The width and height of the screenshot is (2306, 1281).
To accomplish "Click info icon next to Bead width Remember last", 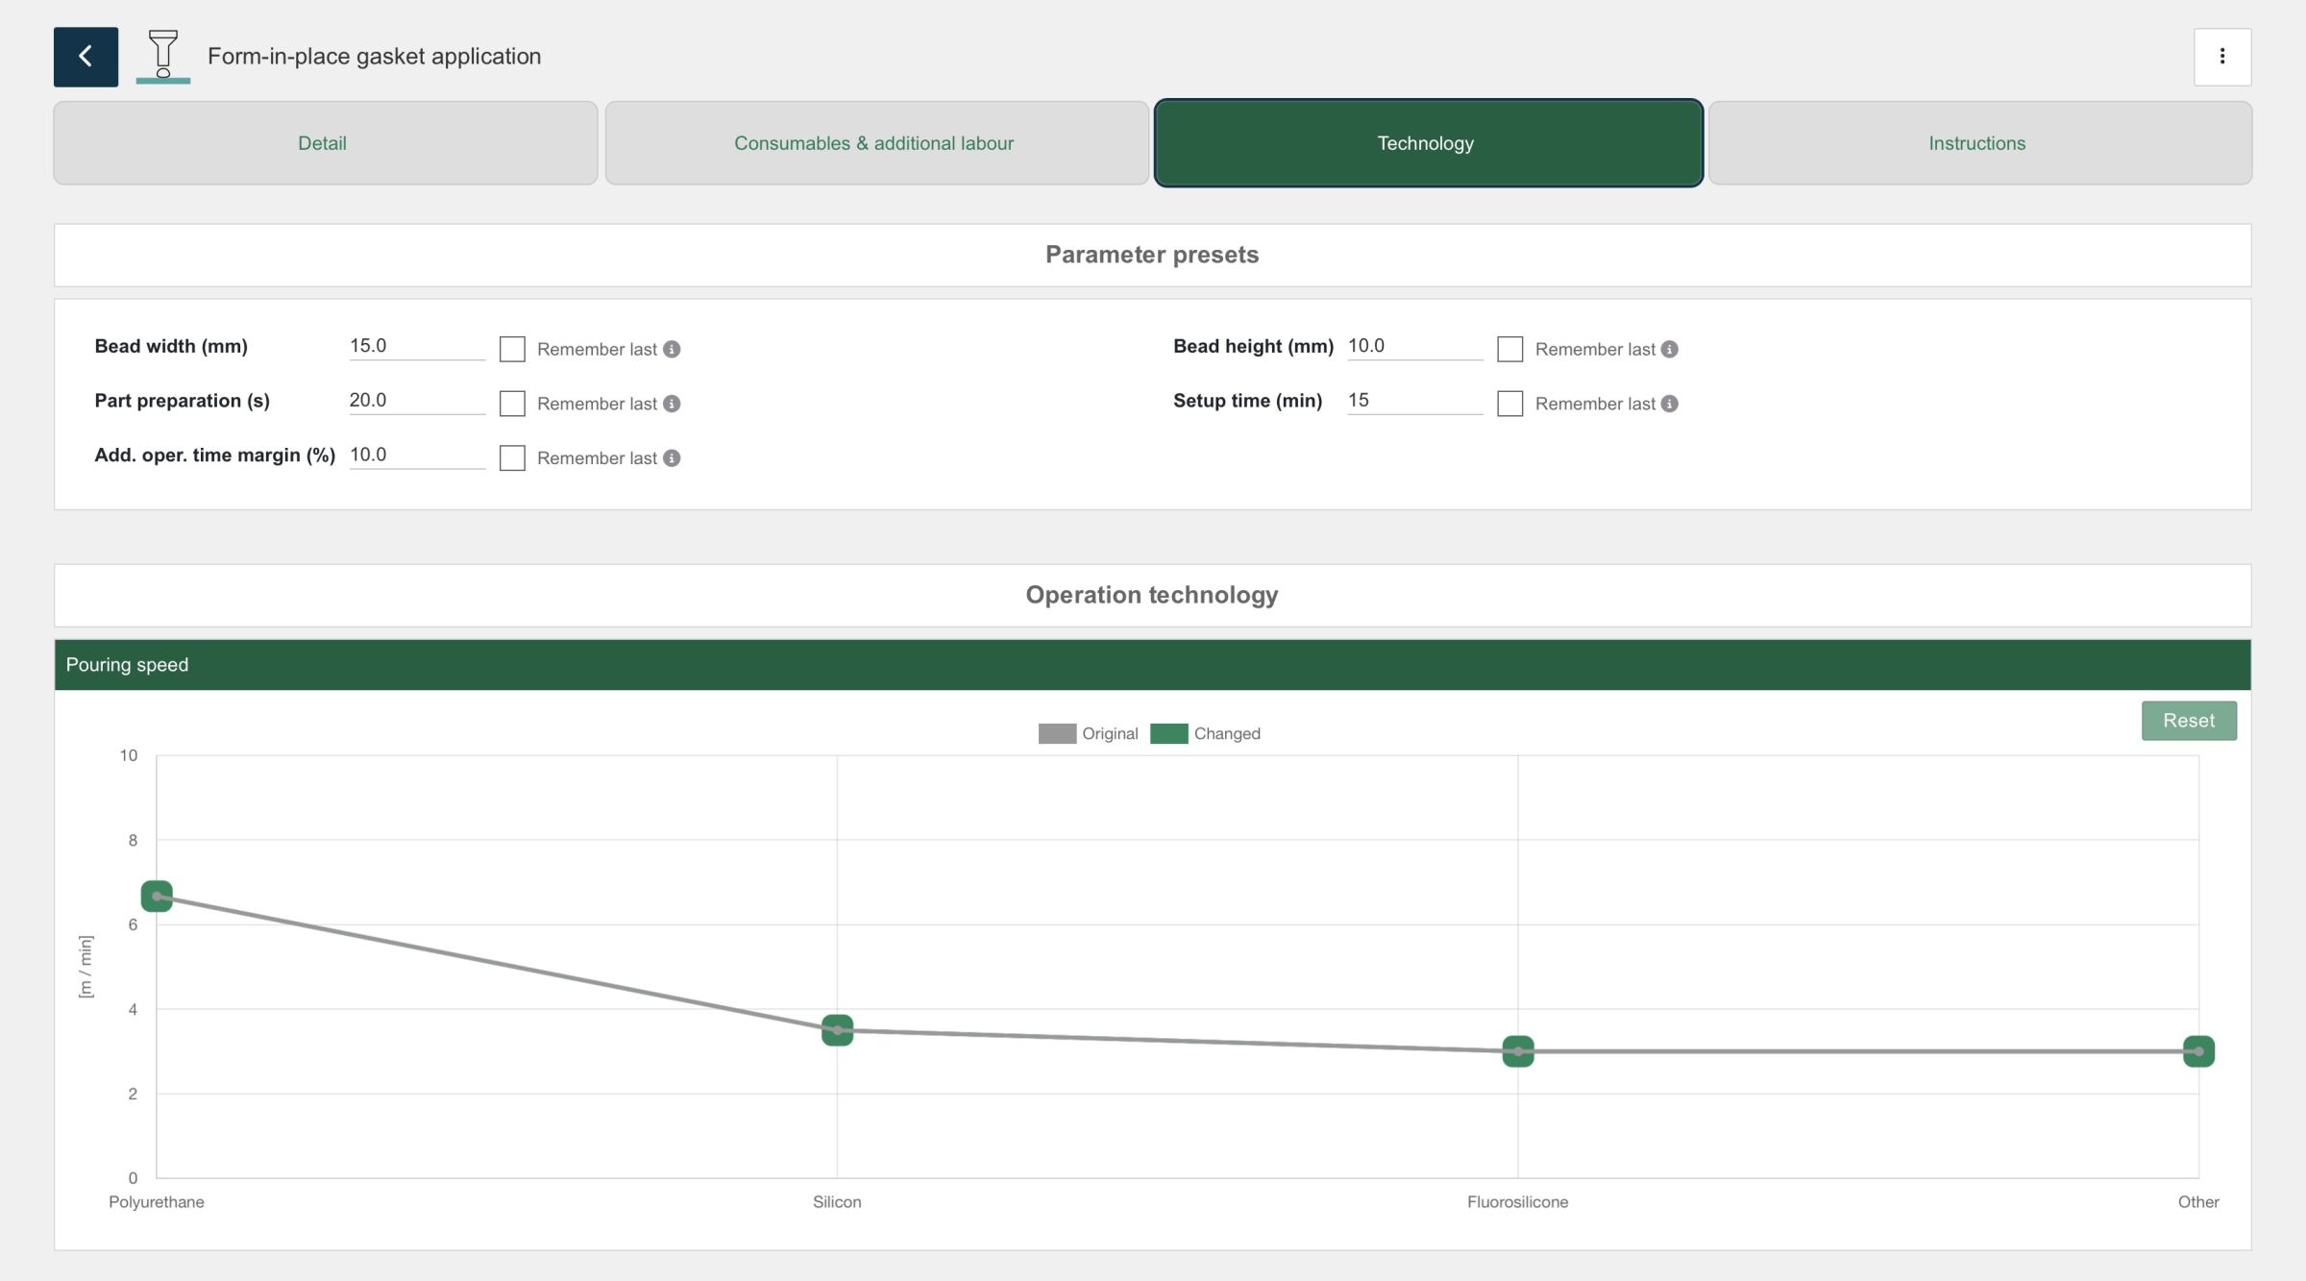I will pos(672,350).
